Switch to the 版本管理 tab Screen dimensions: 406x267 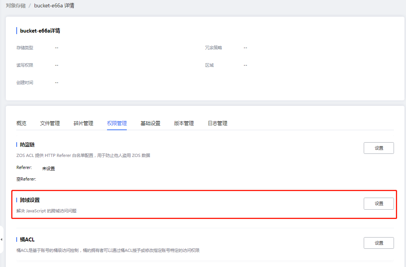pos(183,123)
